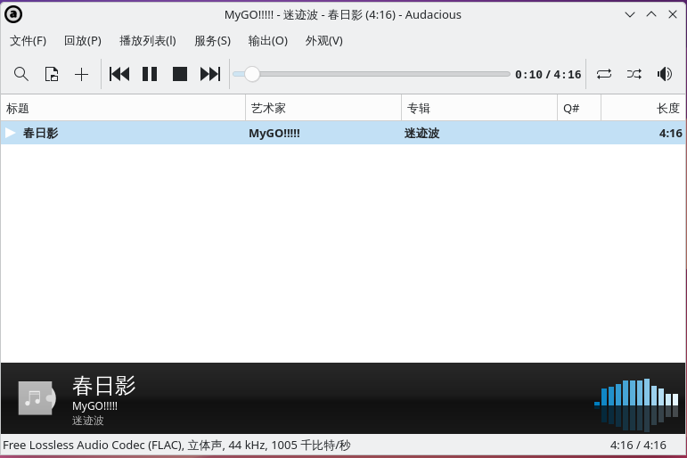Open the 服务(S) menu
Image resolution: width=687 pixels, height=458 pixels.
tap(212, 41)
